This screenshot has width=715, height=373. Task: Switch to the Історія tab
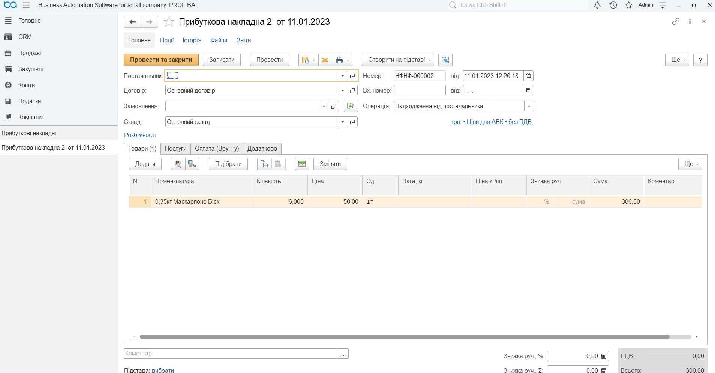(x=192, y=40)
